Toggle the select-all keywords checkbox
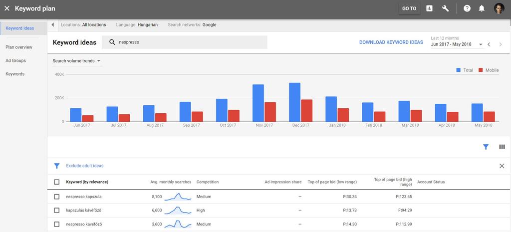Viewport: 511px width, 232px height. point(57,182)
